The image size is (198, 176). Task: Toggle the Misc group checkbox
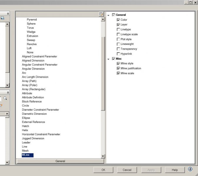[114, 59]
